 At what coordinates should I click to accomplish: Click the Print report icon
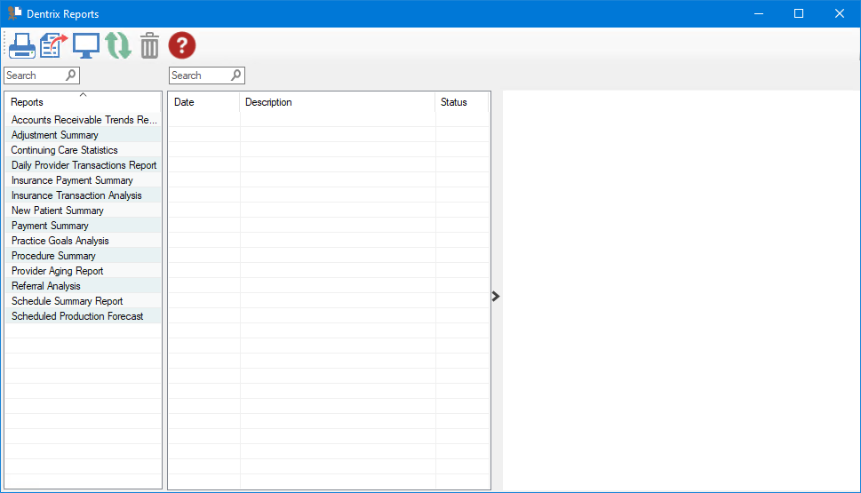pos(22,45)
